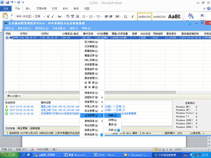The image size is (211, 158).
Task: Click the Change Styles icon in Word ribbon
Action: tap(191, 16)
